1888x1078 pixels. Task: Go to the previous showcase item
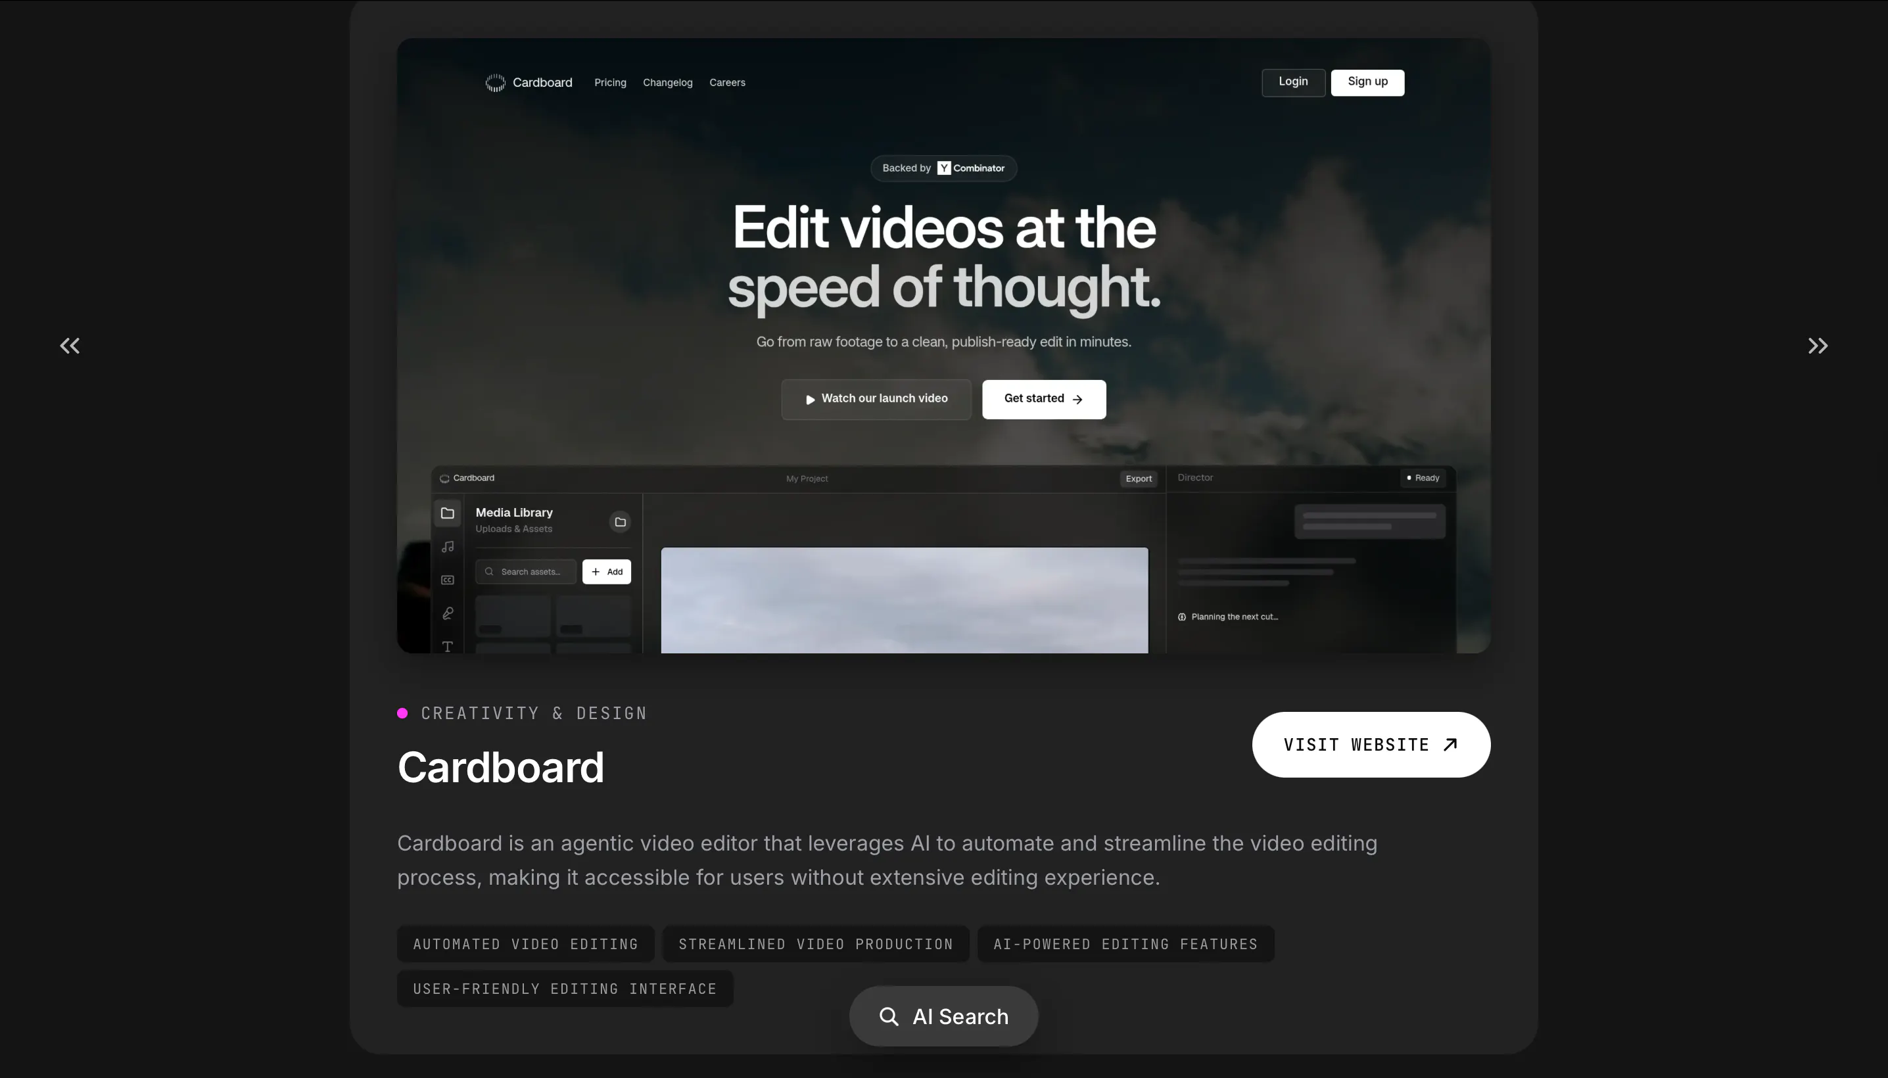point(70,346)
